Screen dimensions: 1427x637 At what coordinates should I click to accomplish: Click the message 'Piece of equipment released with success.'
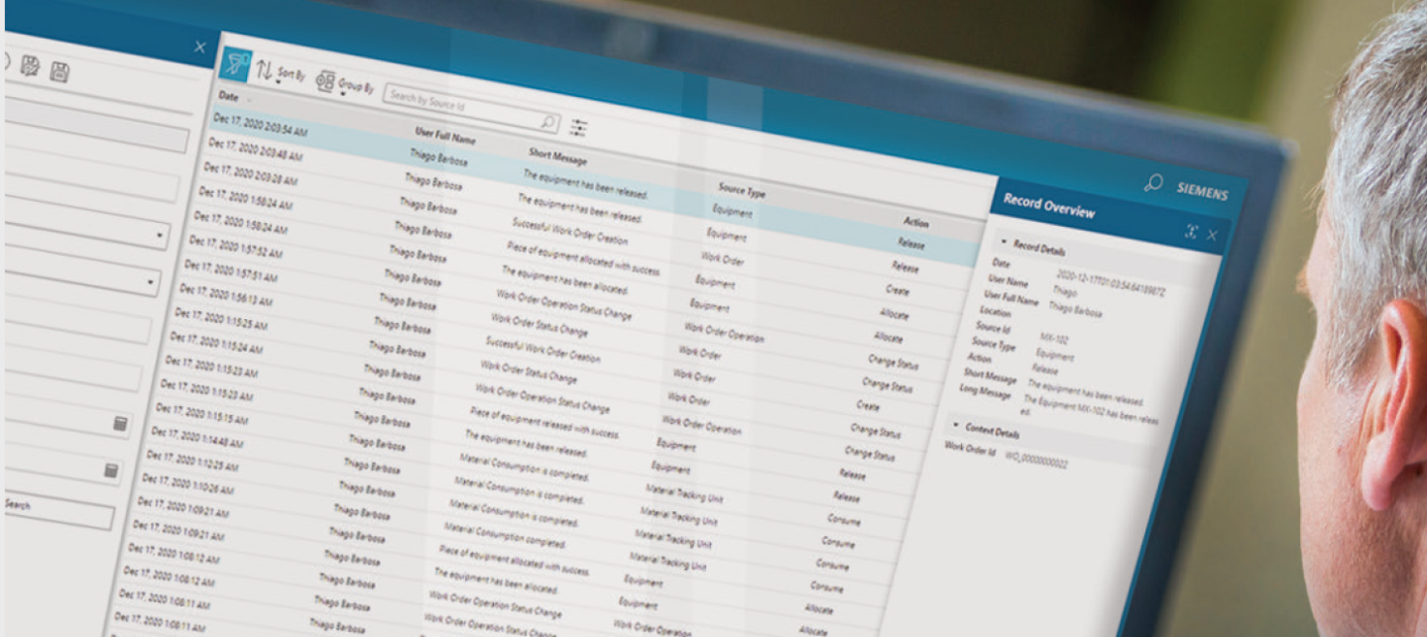[543, 423]
